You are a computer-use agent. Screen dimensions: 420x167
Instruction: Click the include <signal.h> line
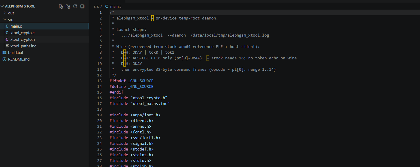coord(131,143)
